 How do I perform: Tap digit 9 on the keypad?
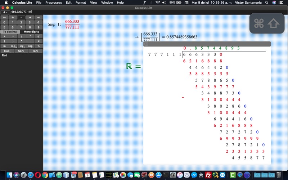pyautogui.click(x=39, y=27)
